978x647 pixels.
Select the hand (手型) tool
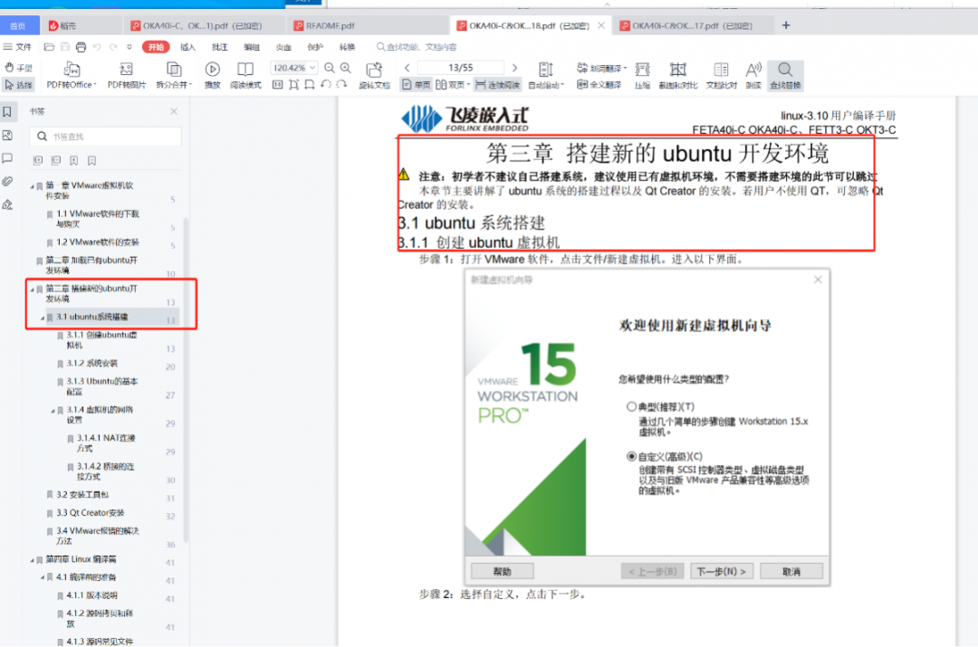click(18, 66)
